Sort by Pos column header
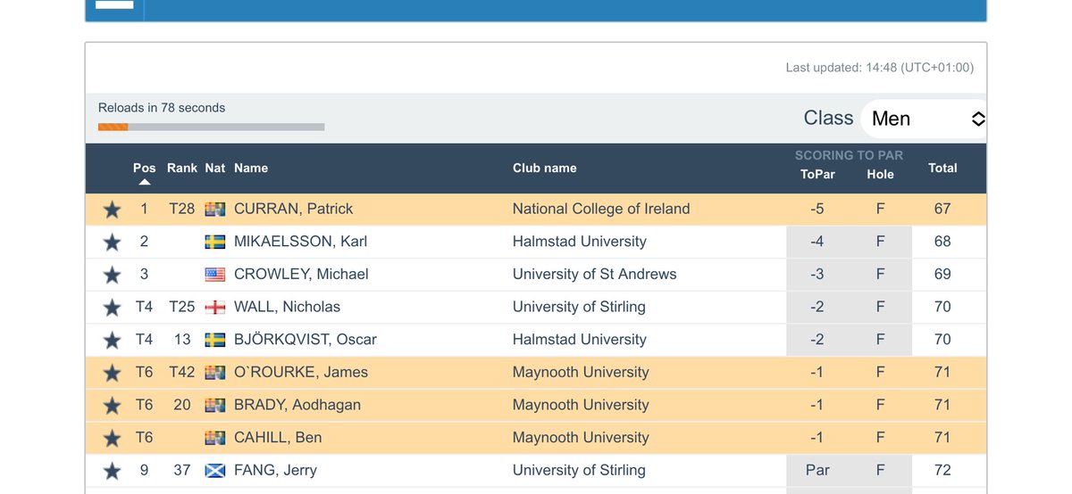 tap(144, 168)
